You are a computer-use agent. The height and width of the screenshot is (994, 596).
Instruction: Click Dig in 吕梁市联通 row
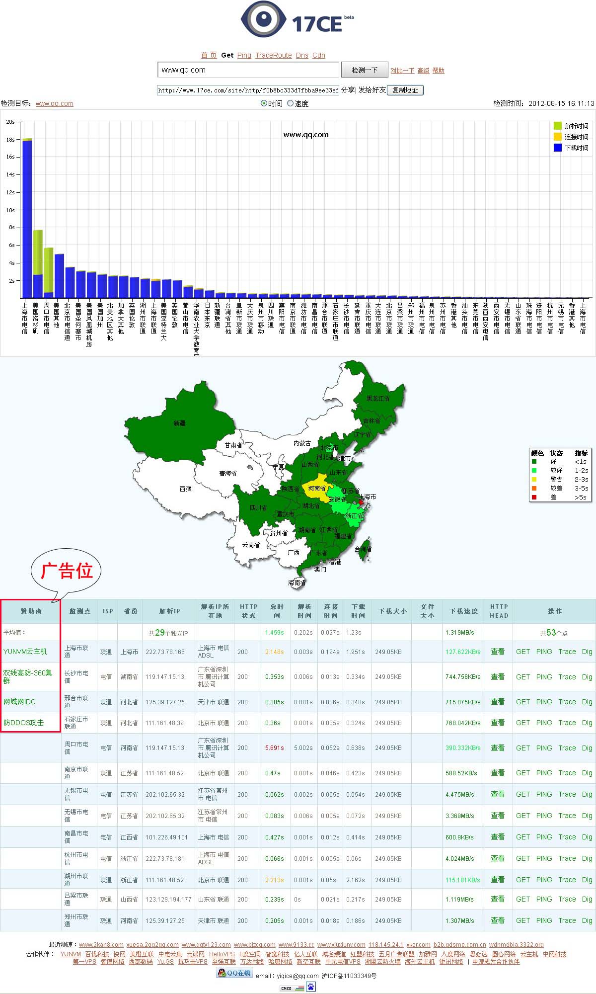(587, 899)
